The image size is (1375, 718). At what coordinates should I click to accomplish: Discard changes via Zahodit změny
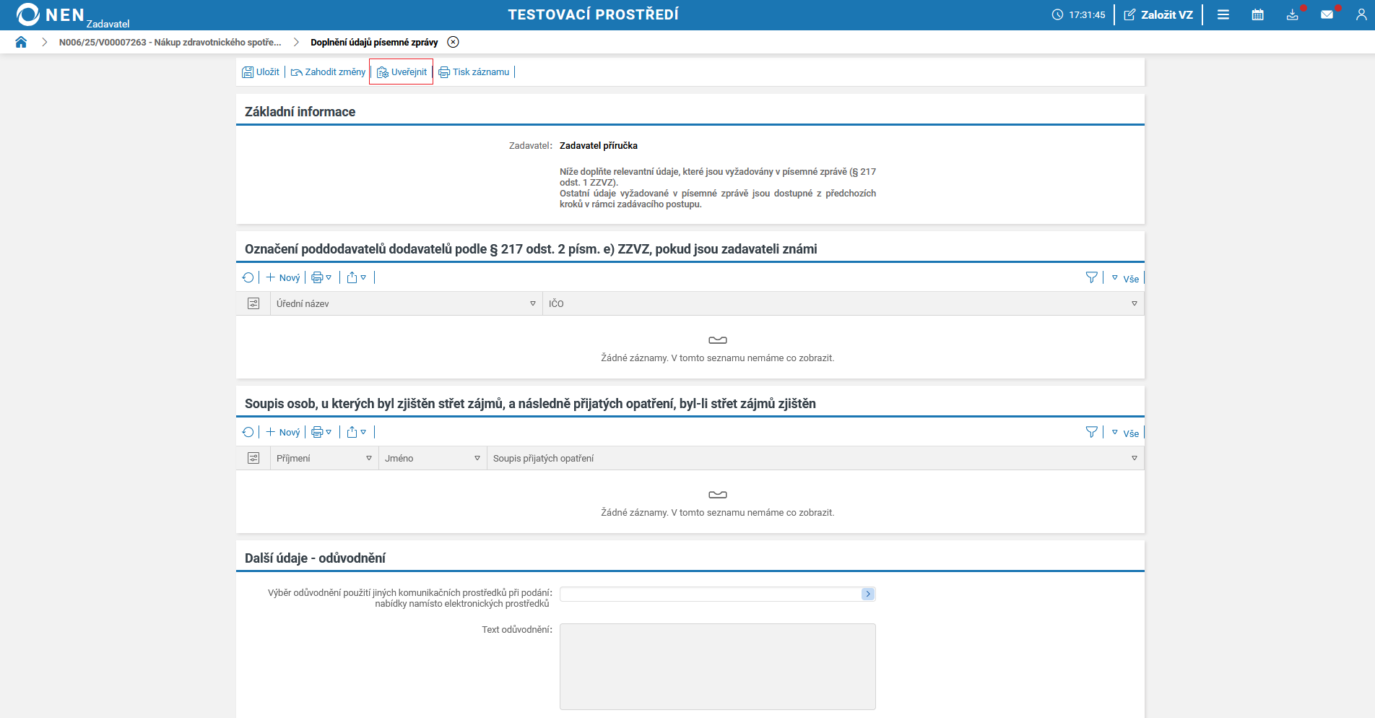point(327,72)
